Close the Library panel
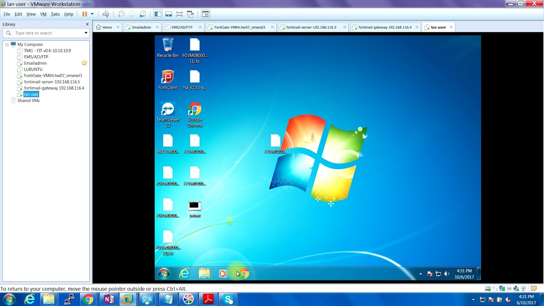This screenshot has width=544, height=306. point(88,24)
